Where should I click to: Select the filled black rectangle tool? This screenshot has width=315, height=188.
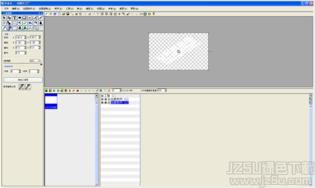[x=20, y=18]
